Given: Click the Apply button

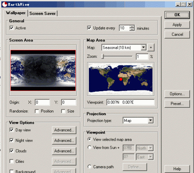Looking at the screenshot, I should [177, 25].
